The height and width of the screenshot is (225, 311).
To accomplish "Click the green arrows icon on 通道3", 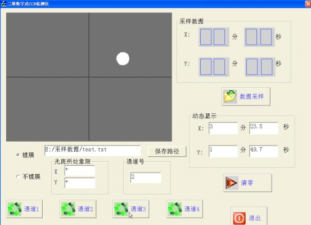I will coord(121,209).
